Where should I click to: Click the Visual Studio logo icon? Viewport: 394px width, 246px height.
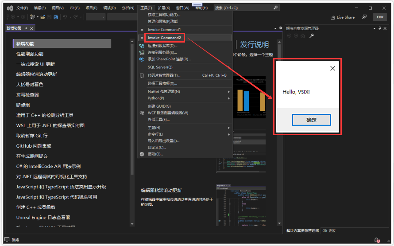point(10,8)
